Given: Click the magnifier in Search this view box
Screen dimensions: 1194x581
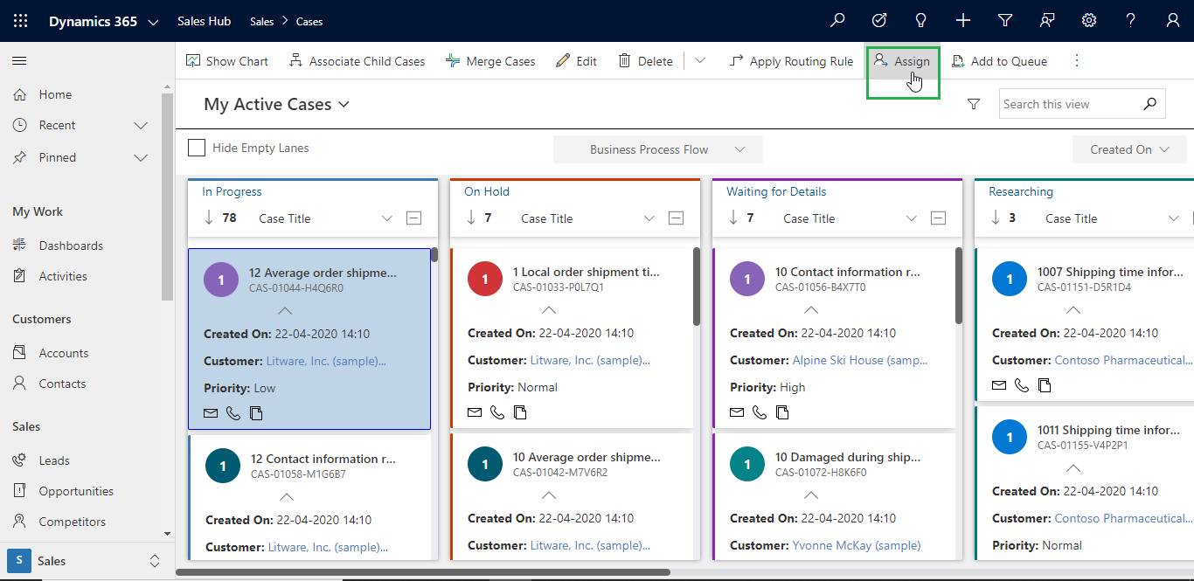Looking at the screenshot, I should tap(1150, 104).
